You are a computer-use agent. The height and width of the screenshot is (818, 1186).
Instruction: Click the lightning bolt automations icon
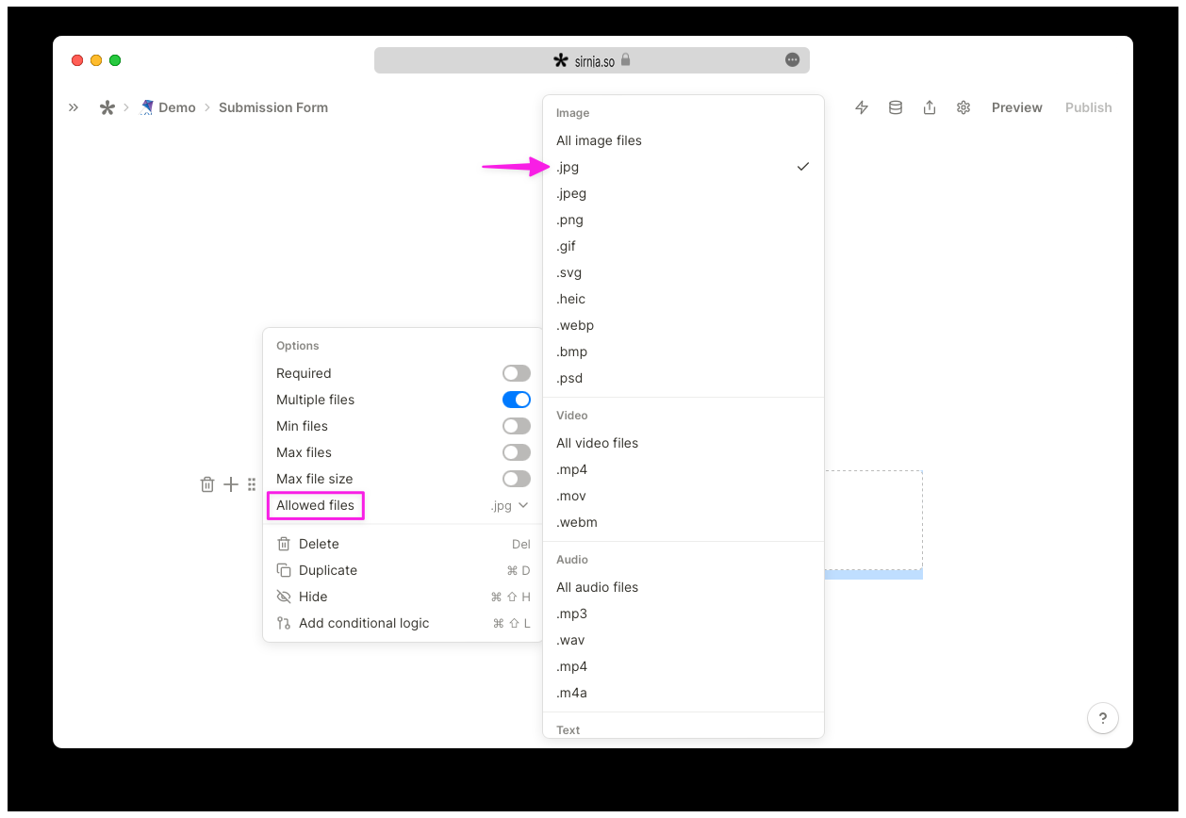[x=862, y=107]
